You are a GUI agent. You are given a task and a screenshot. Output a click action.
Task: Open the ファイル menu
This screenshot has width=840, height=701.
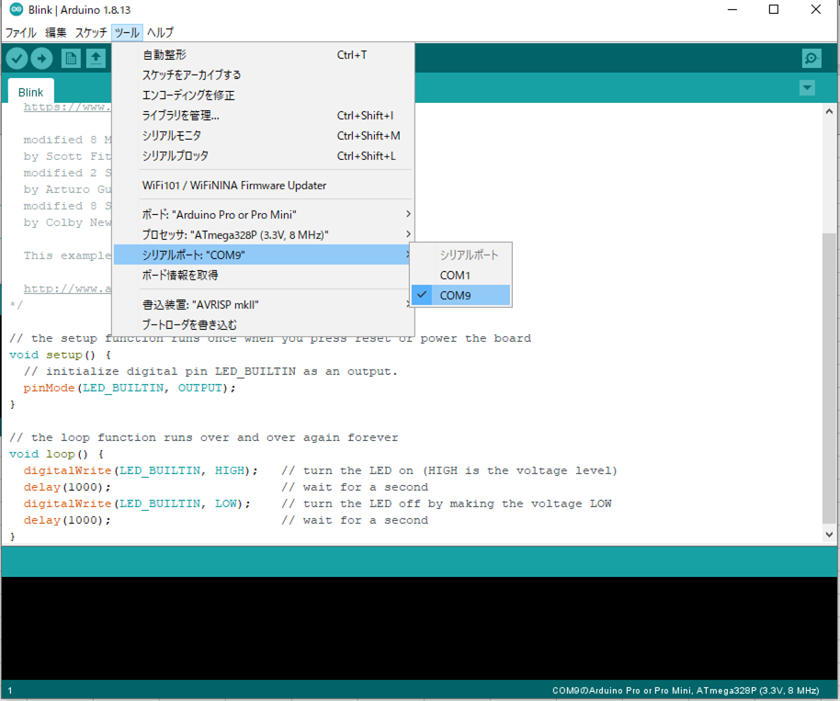click(x=21, y=33)
